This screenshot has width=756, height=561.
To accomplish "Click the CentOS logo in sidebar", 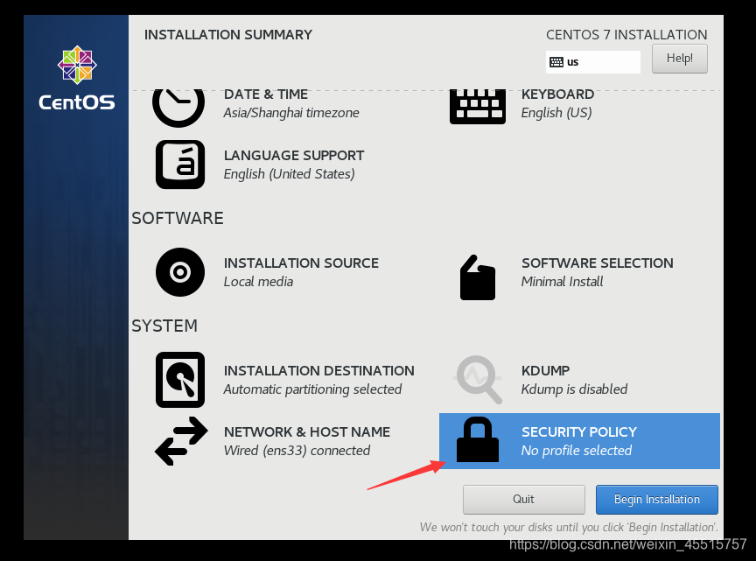I will point(77,78).
